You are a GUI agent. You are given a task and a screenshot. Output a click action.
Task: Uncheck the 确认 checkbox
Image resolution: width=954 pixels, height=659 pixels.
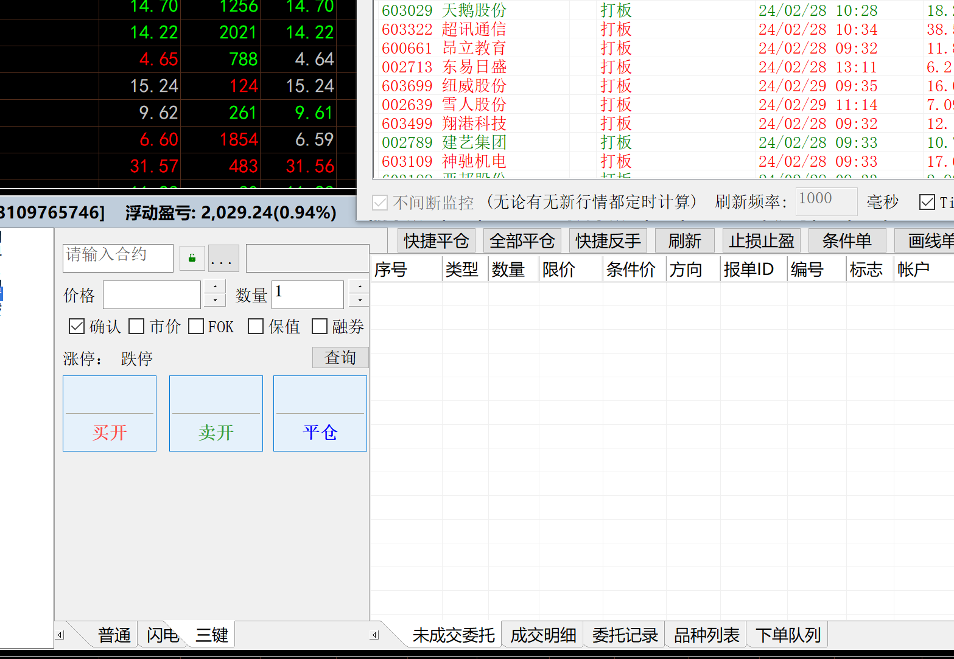[x=77, y=327]
